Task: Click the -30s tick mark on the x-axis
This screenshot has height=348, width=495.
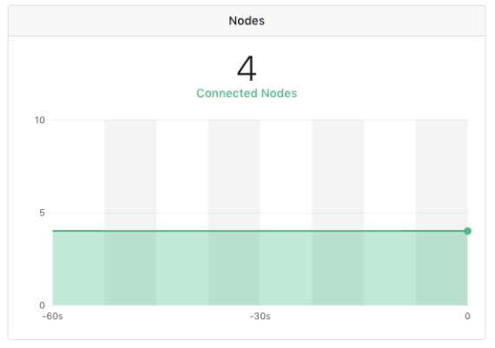Action: pyautogui.click(x=260, y=307)
